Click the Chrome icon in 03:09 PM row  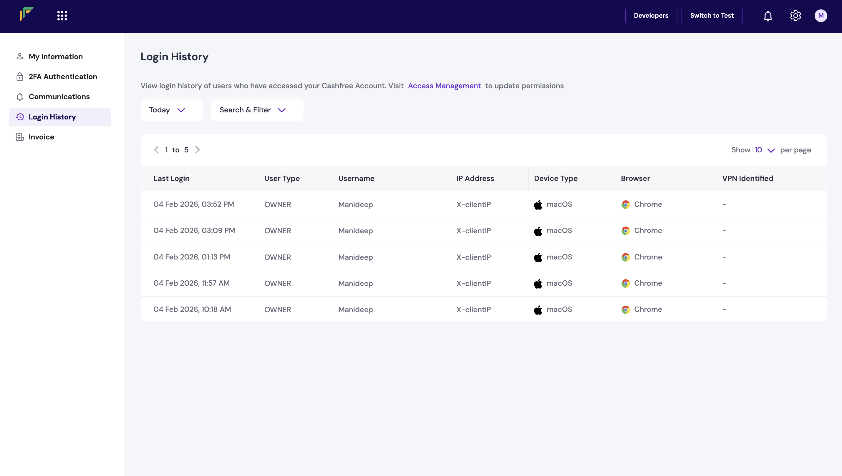click(x=625, y=231)
